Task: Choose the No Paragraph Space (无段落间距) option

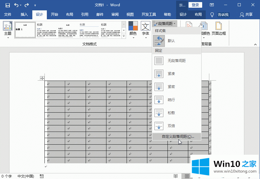Action: point(177,61)
